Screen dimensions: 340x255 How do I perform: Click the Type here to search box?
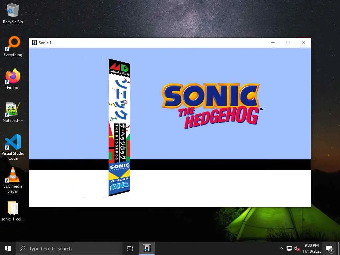coord(69,248)
